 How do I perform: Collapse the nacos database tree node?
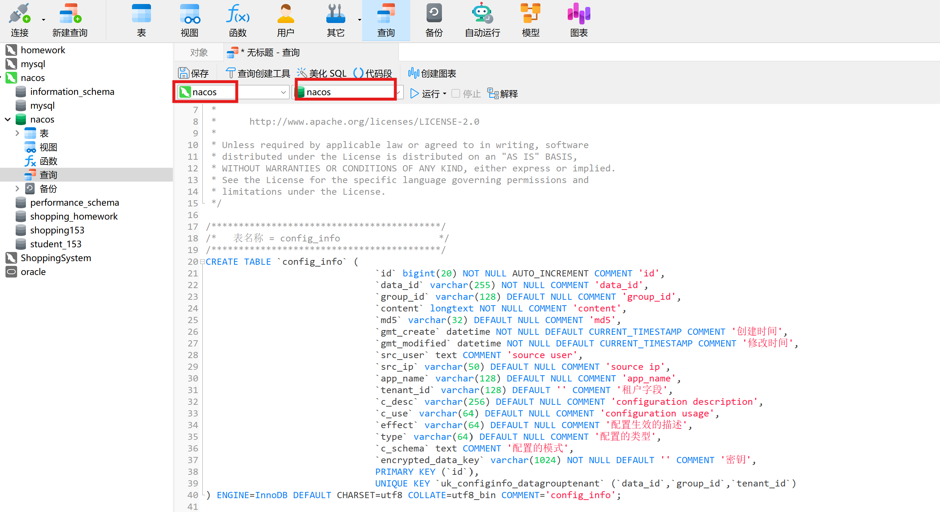point(8,119)
